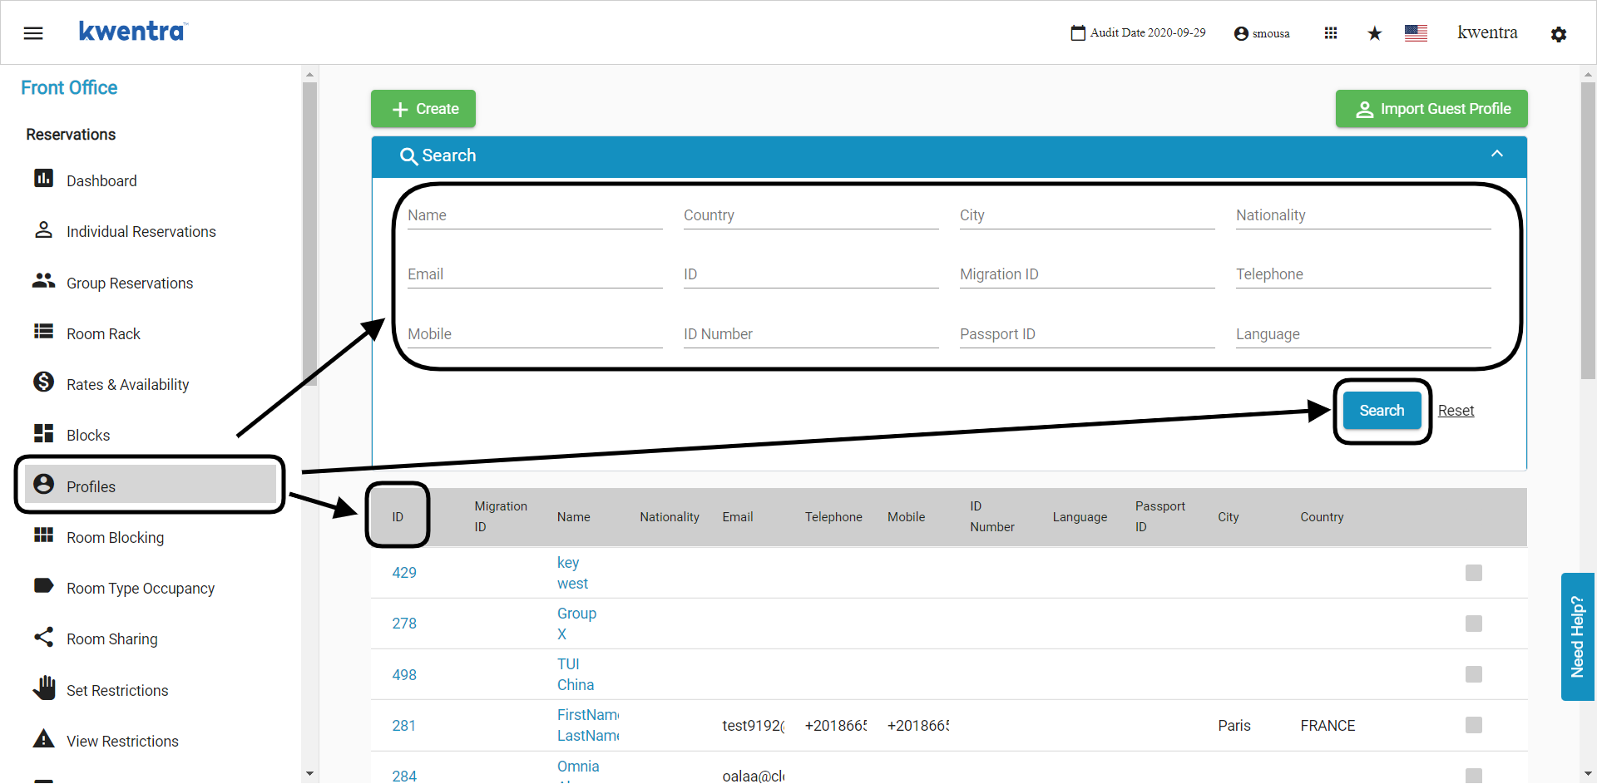Click the Name search field
The image size is (1597, 784).
click(x=535, y=215)
